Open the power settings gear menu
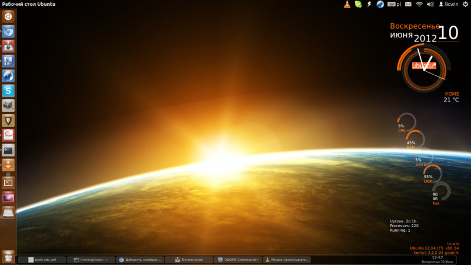The image size is (471, 265). pos(465,4)
